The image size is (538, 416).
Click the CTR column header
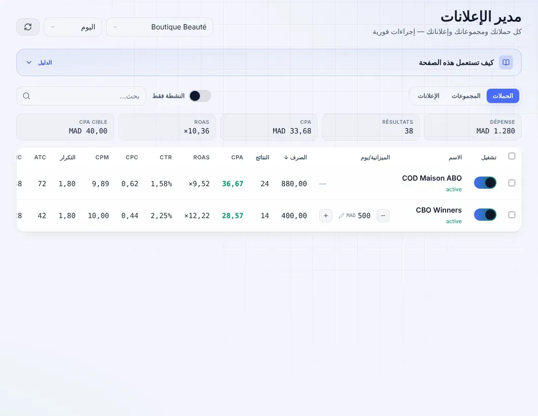point(166,157)
